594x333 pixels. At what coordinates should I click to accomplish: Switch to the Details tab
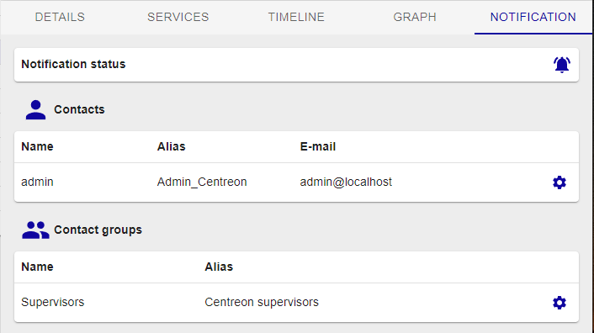pyautogui.click(x=60, y=17)
